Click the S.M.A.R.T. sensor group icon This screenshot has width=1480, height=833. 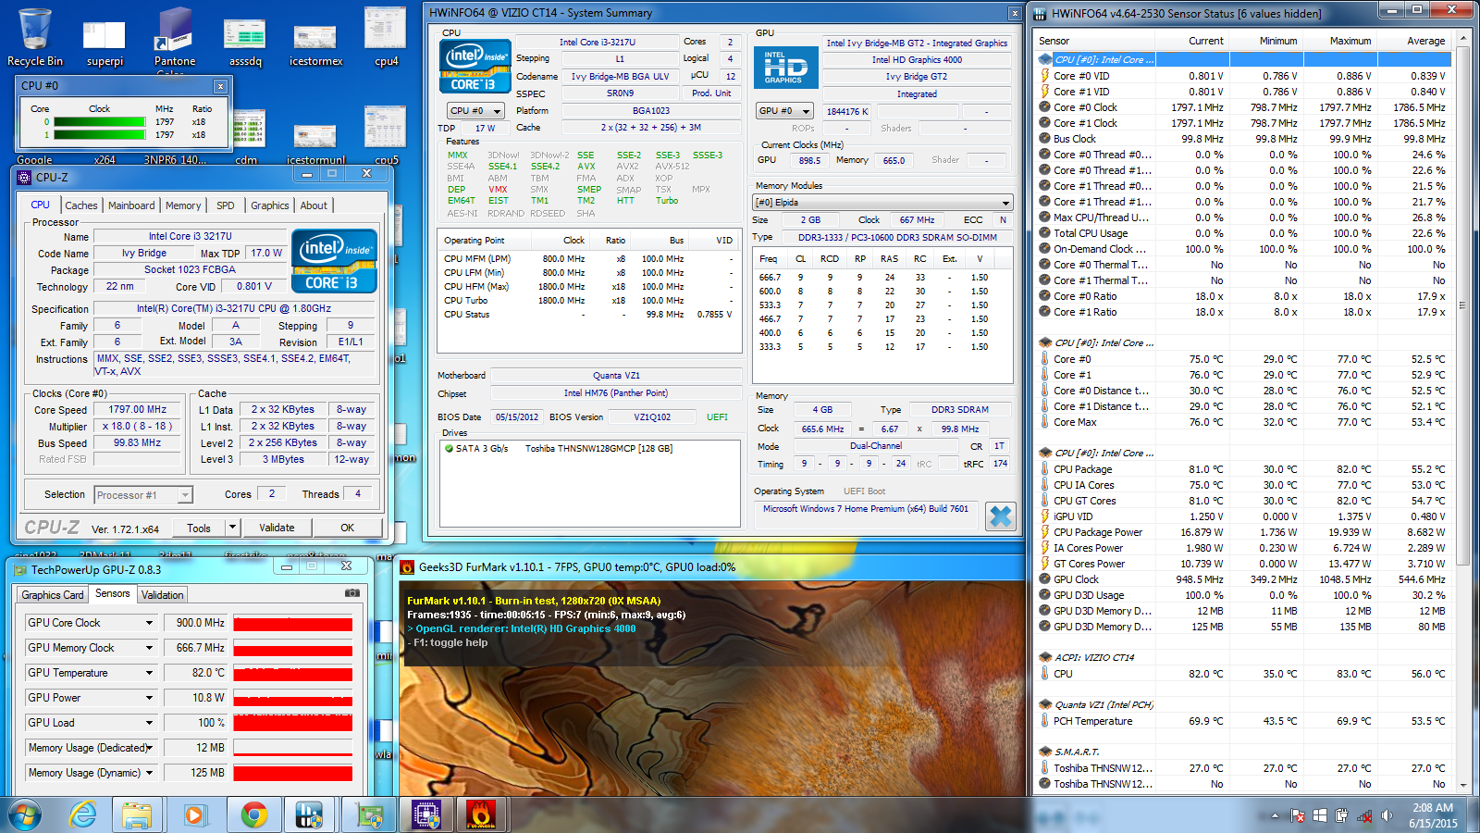pyautogui.click(x=1045, y=752)
